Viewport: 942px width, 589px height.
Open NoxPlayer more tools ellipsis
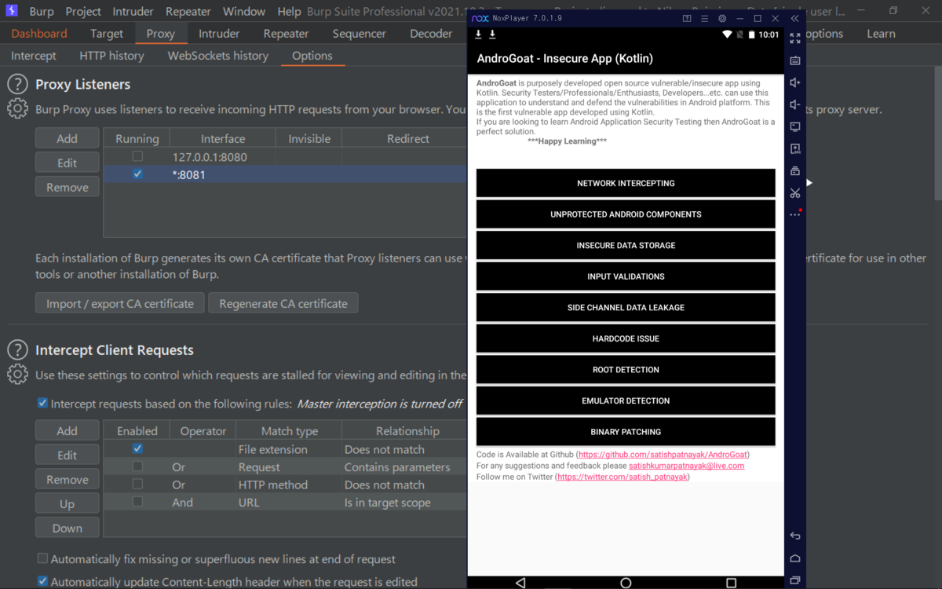[x=795, y=214]
